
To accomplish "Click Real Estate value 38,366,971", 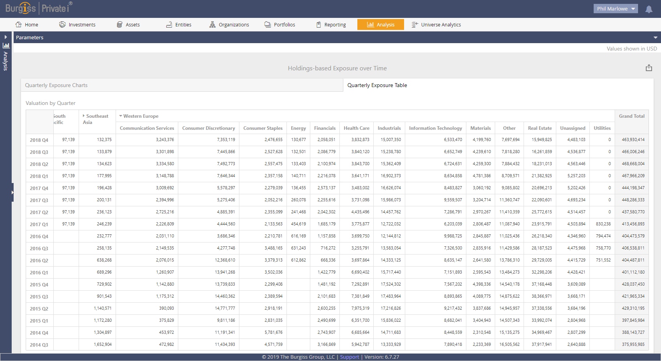I will click(541, 296).
